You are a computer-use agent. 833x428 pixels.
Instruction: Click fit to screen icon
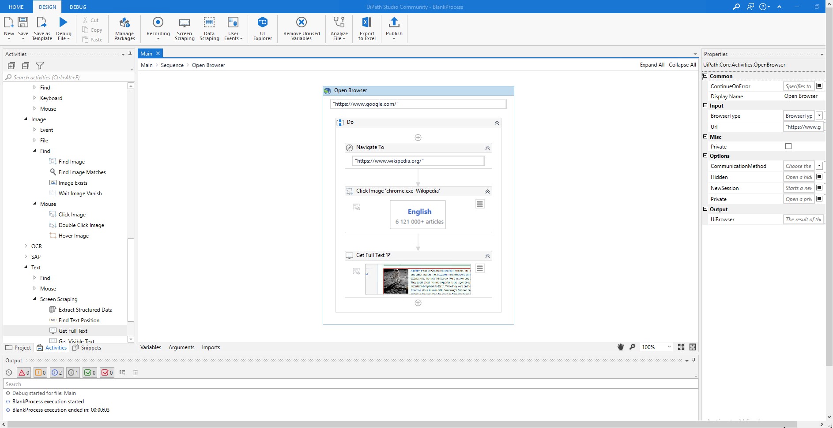pyautogui.click(x=681, y=347)
